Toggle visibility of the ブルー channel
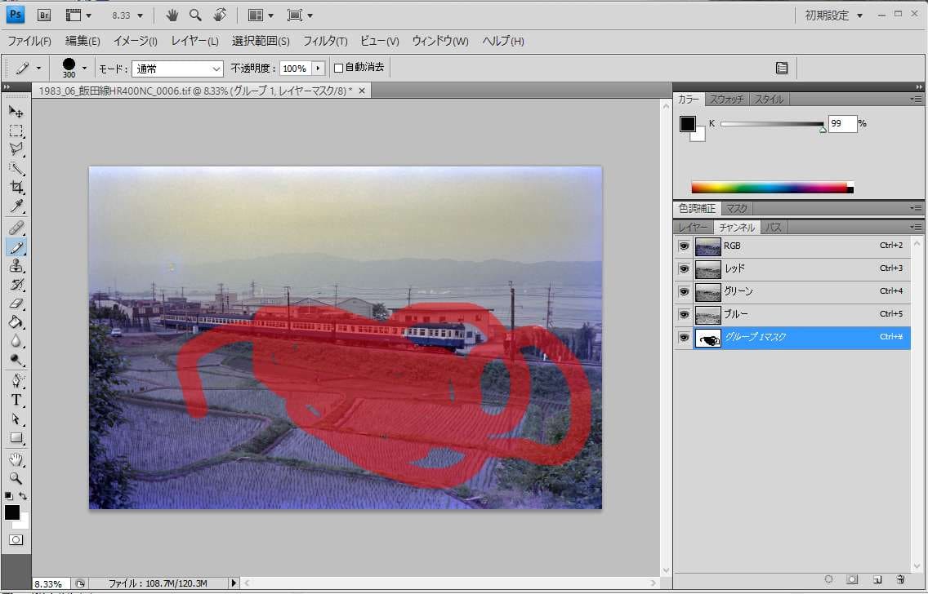The height and width of the screenshot is (594, 928). point(684,314)
